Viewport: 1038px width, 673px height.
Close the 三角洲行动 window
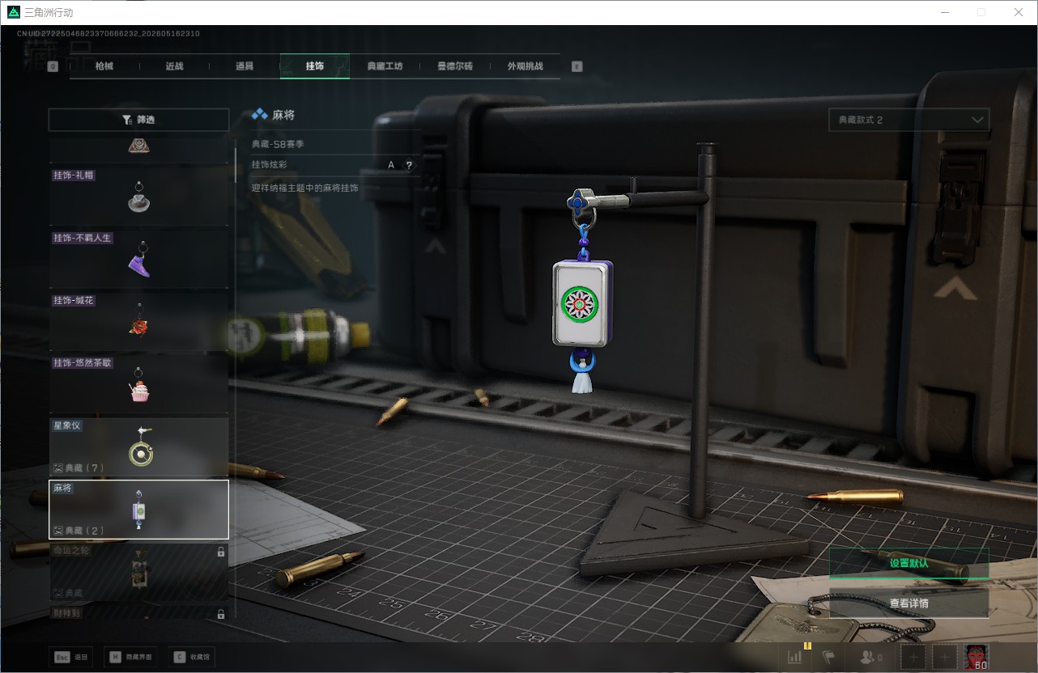(1019, 12)
